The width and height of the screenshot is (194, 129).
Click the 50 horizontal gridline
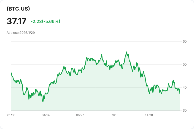pyautogui.click(x=96, y=64)
